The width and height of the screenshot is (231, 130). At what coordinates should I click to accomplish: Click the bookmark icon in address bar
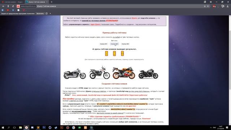pos(208,6)
